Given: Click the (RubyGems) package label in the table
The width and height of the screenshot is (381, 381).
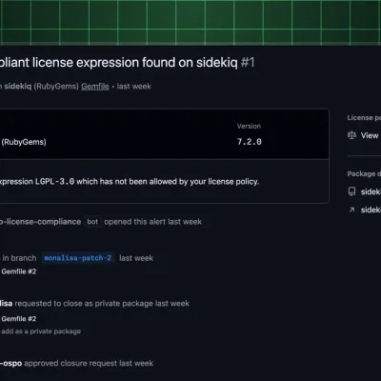Looking at the screenshot, I should click(x=24, y=142).
